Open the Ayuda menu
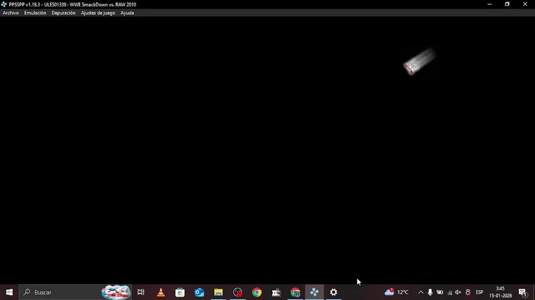Viewport: 535px width, 300px height. click(x=127, y=13)
